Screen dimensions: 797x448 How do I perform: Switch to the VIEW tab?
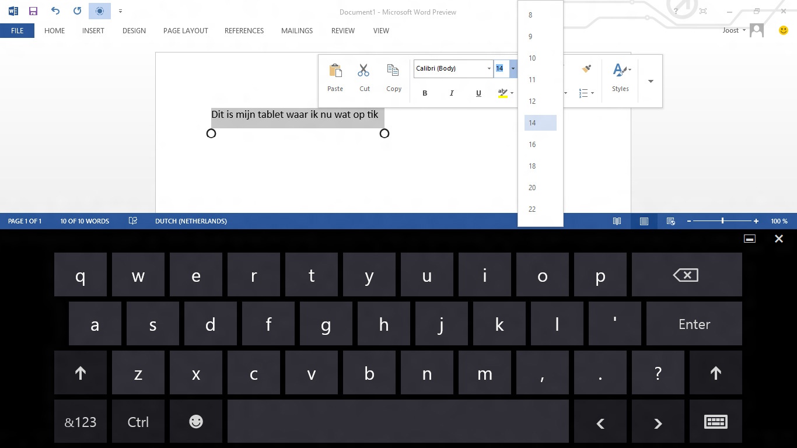[381, 30]
